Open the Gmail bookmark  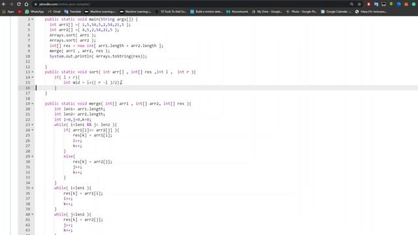(54, 12)
